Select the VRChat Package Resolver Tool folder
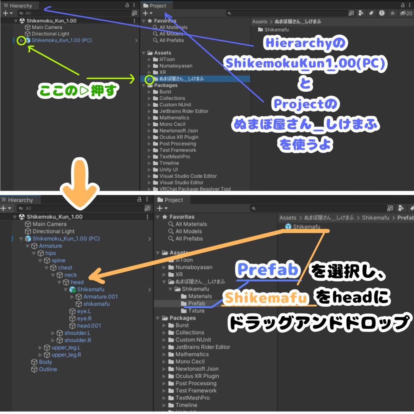Image resolution: width=414 pixels, height=414 pixels. click(192, 189)
